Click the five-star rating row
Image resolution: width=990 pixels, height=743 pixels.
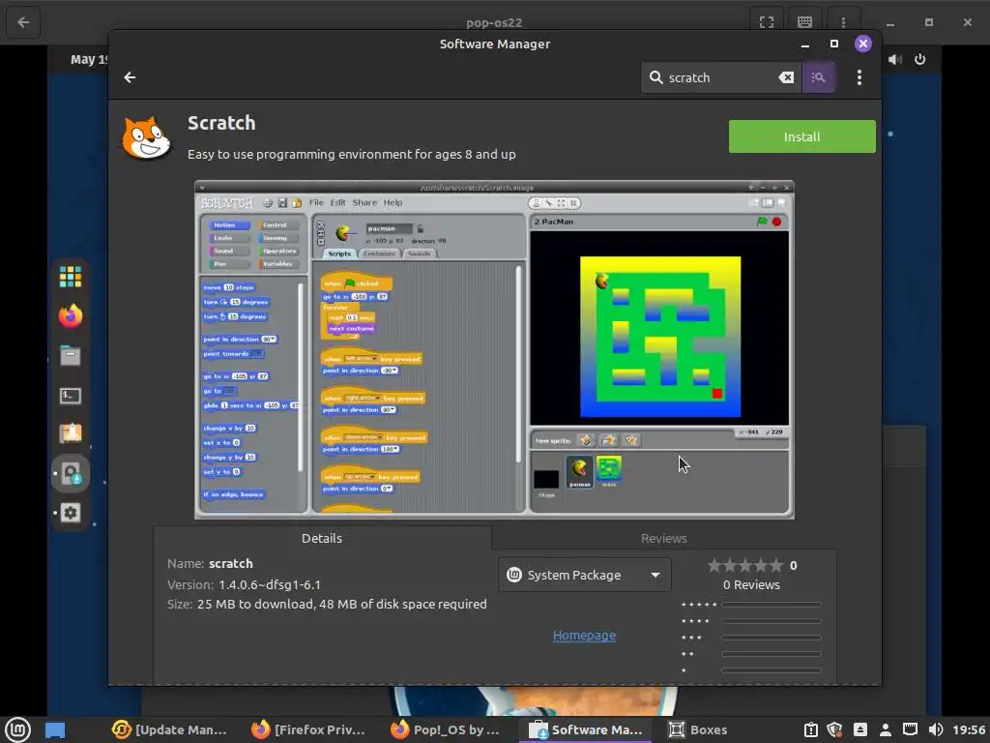coord(750,605)
